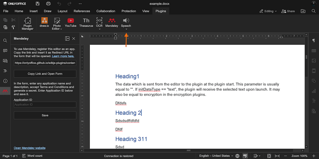
Task: Click the Fit to page icon
Action: pos(269,156)
